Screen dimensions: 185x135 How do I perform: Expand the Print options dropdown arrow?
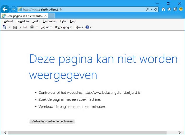37,27
